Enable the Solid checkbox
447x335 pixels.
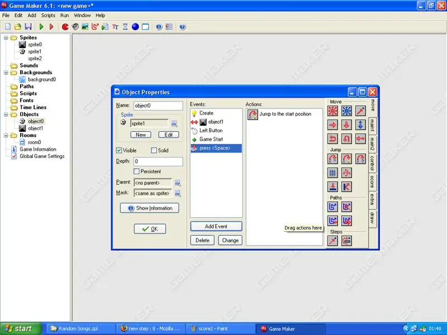pos(154,150)
